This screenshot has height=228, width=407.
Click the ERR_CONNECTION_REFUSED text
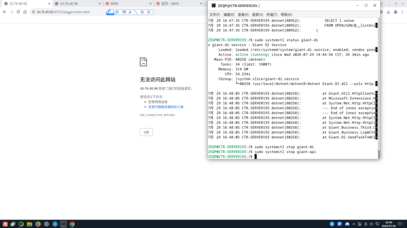[x=157, y=115]
